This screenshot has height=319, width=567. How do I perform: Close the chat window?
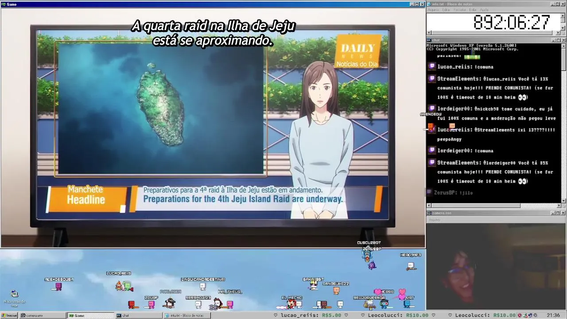pyautogui.click(x=563, y=40)
